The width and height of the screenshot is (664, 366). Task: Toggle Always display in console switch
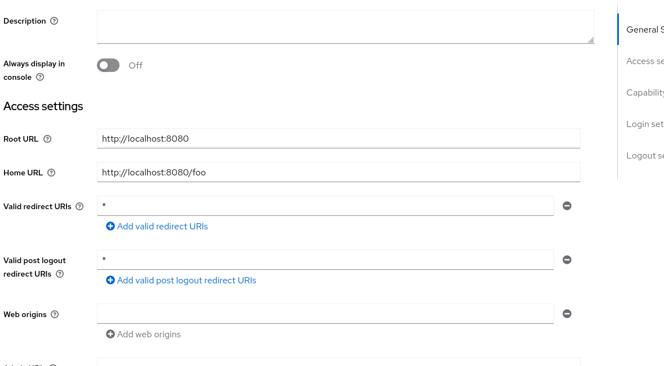coord(108,65)
